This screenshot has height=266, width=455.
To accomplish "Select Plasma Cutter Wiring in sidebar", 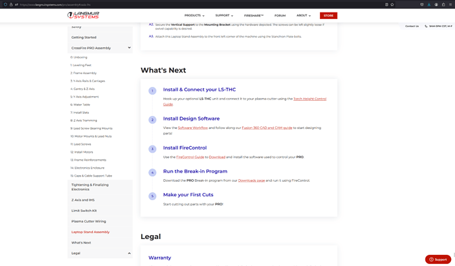I will pyautogui.click(x=88, y=221).
